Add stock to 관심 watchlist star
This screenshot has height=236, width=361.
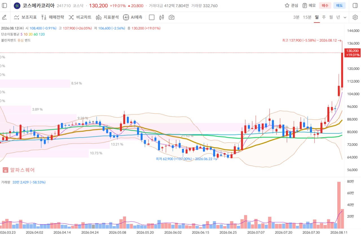click(x=287, y=6)
